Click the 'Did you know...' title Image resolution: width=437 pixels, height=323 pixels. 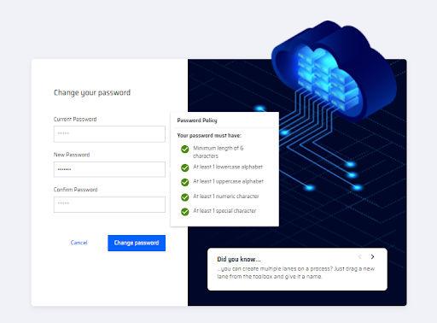(239, 259)
